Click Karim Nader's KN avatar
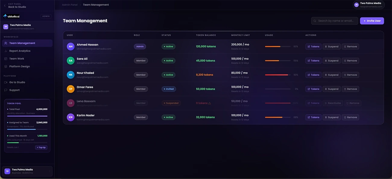 [x=71, y=117]
